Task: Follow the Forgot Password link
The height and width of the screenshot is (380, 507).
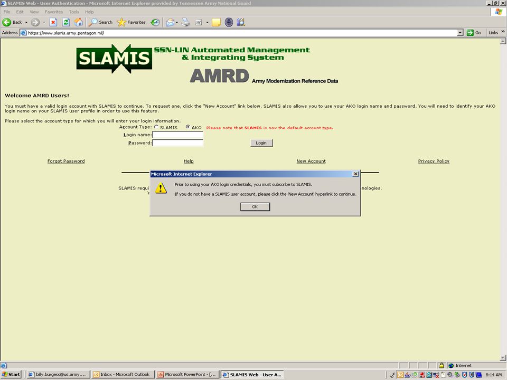Action: pyautogui.click(x=66, y=161)
